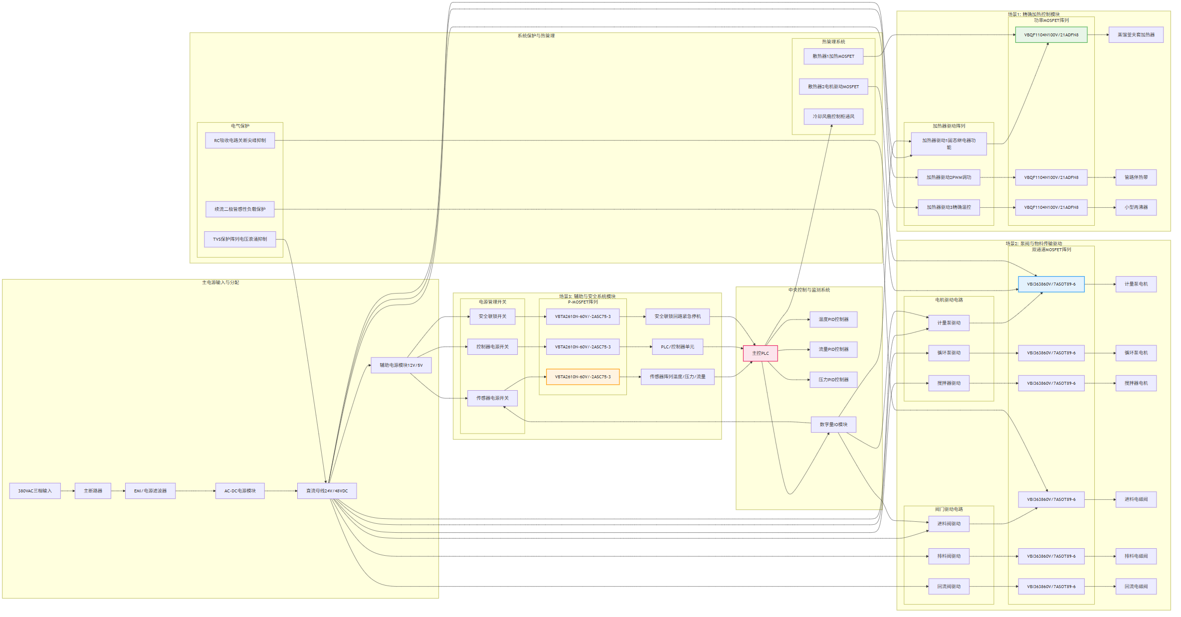The width and height of the screenshot is (1181, 617).
Task: Click the '计量泵驱动' block
Action: coord(949,323)
